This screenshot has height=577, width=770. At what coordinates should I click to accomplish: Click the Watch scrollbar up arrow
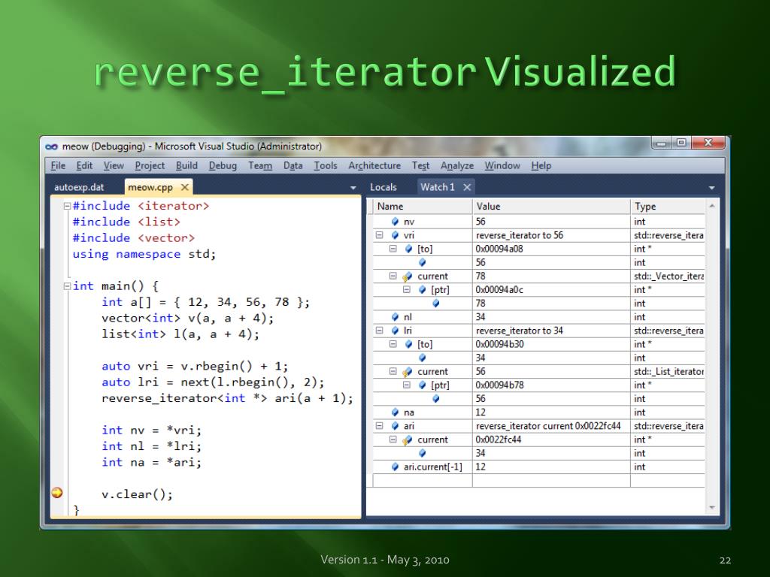[712, 206]
